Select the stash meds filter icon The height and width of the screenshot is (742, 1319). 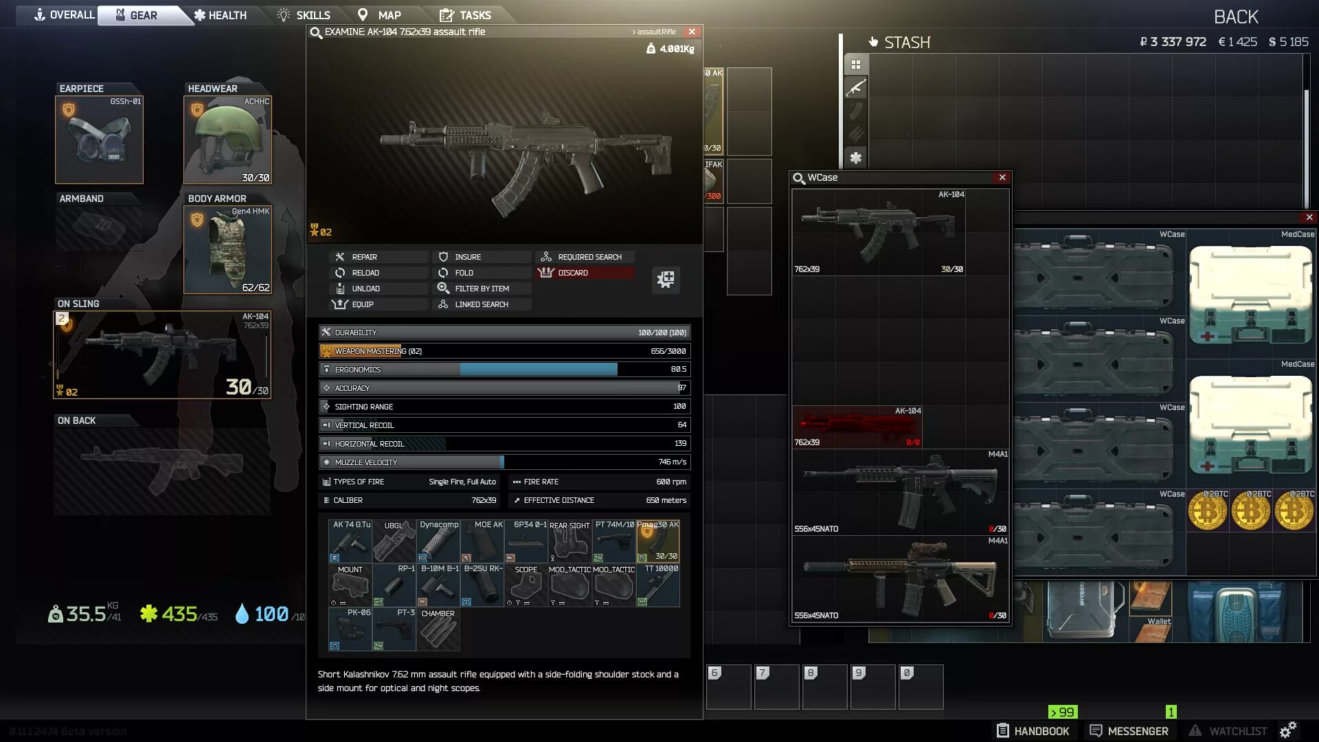point(856,158)
